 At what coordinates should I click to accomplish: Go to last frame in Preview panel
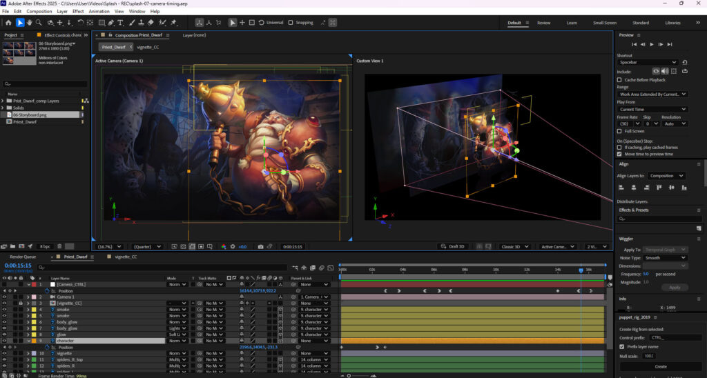pos(670,44)
